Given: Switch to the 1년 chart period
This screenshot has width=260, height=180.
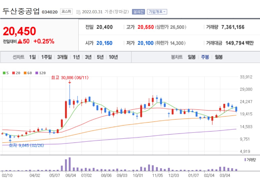Looking at the screenshot, I should [76, 57].
